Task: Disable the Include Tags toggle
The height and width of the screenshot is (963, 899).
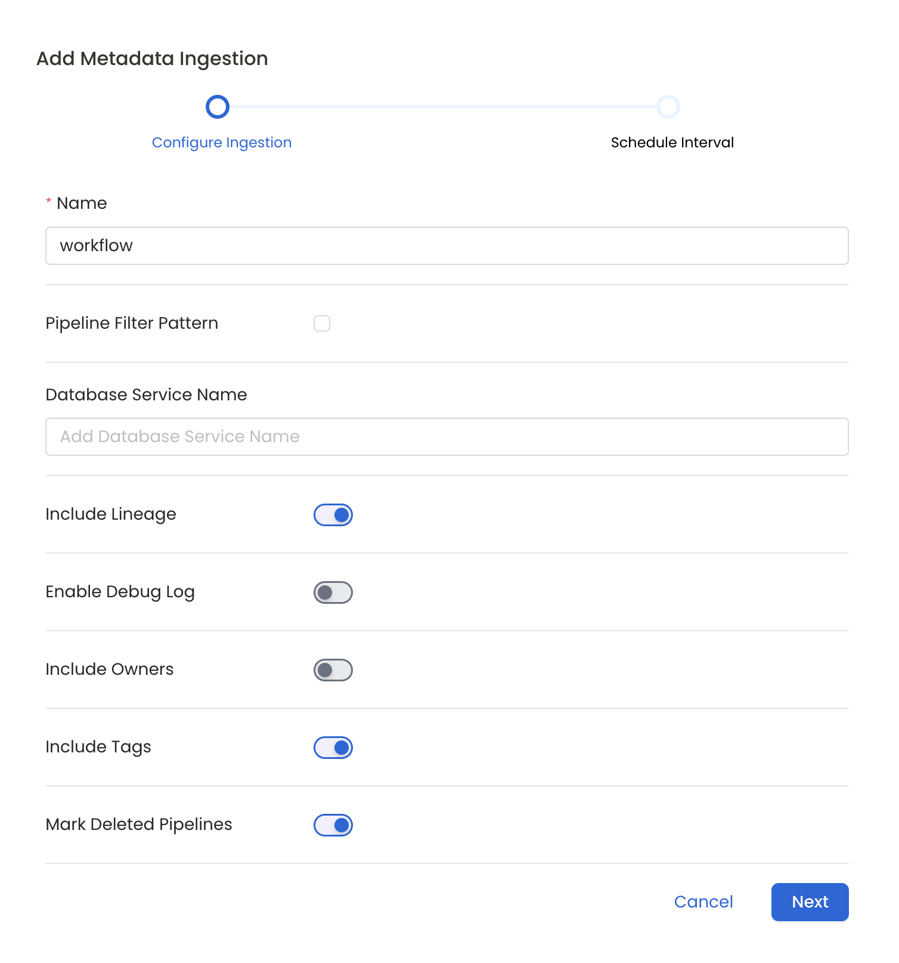Action: tap(333, 747)
